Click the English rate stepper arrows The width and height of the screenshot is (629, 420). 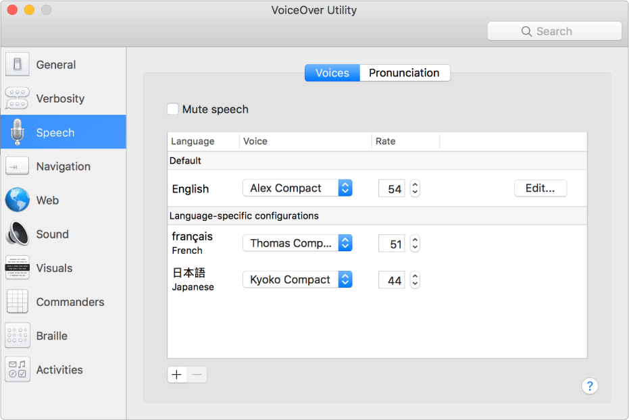tap(415, 188)
